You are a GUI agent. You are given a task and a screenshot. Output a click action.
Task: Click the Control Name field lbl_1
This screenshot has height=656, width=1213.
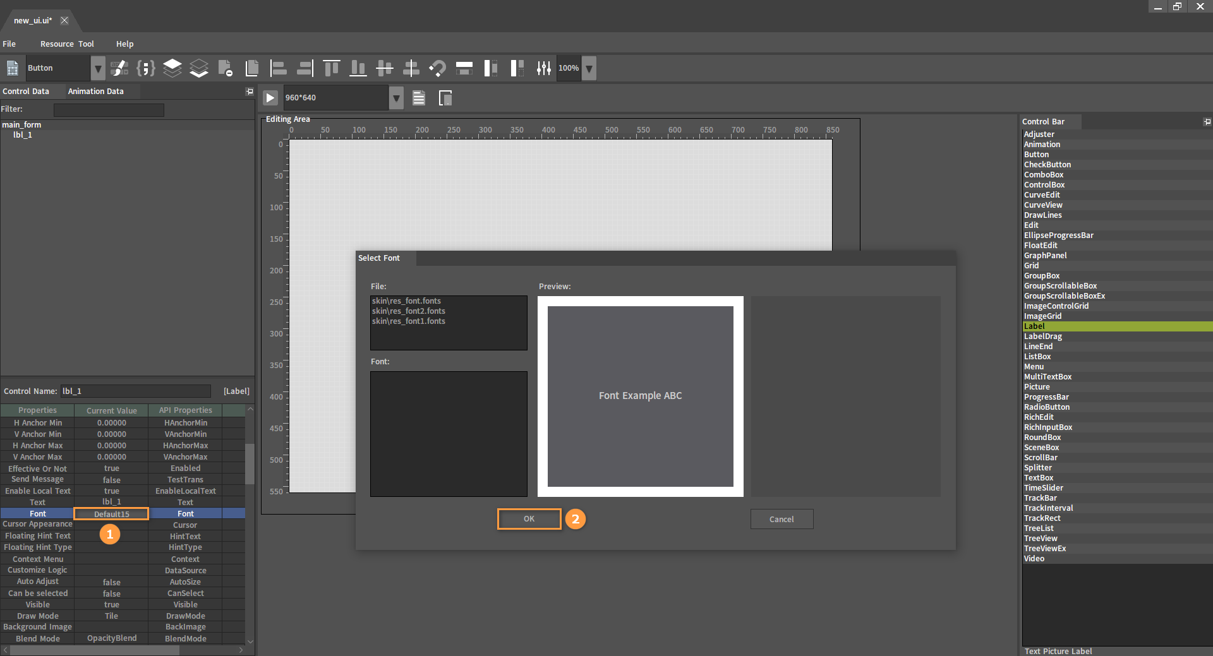pyautogui.click(x=136, y=391)
